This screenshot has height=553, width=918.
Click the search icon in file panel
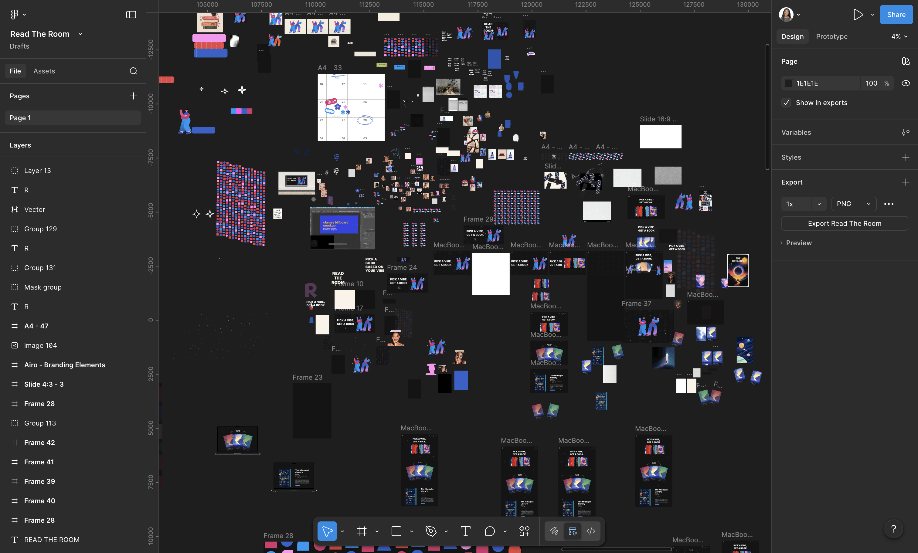133,71
